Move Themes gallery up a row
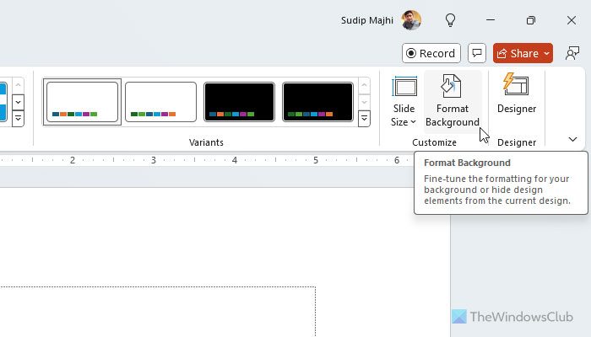 18,85
